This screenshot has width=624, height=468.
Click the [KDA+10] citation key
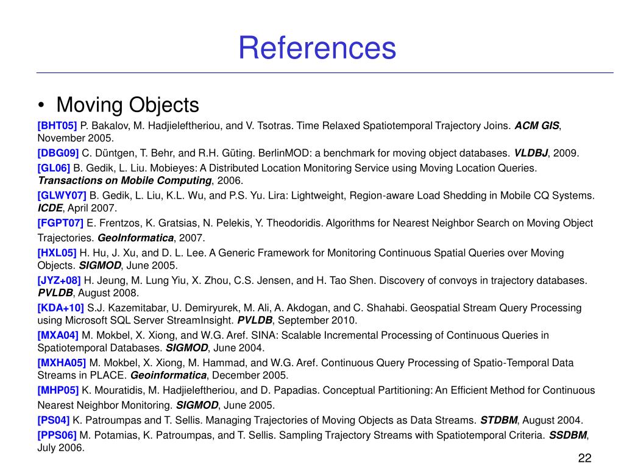(60, 308)
